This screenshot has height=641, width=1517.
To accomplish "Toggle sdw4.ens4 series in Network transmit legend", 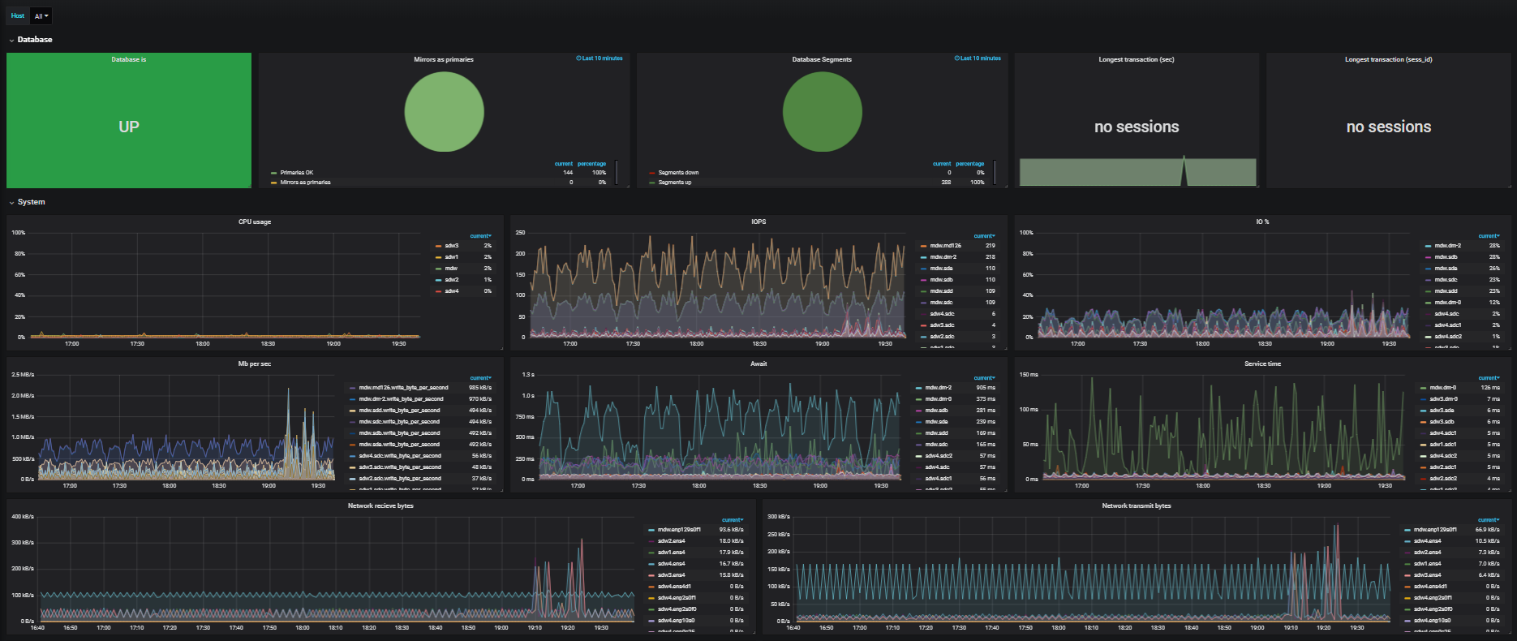I will click(1427, 541).
